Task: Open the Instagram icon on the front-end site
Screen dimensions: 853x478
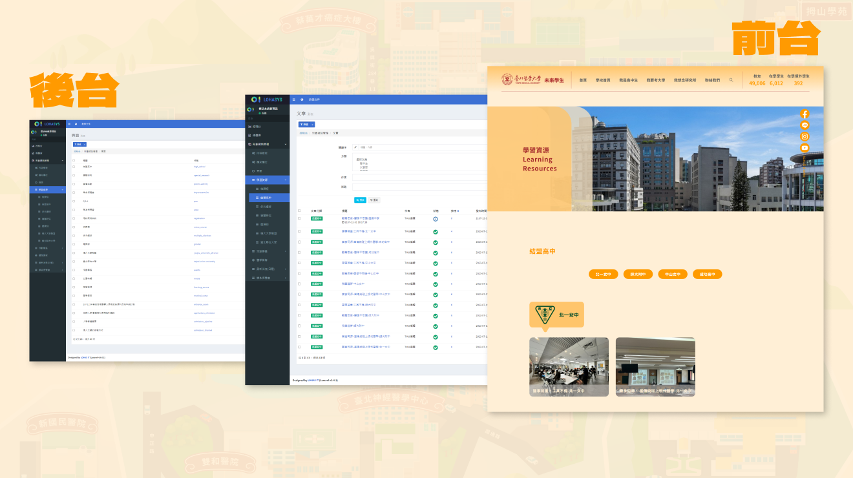Action: point(805,136)
